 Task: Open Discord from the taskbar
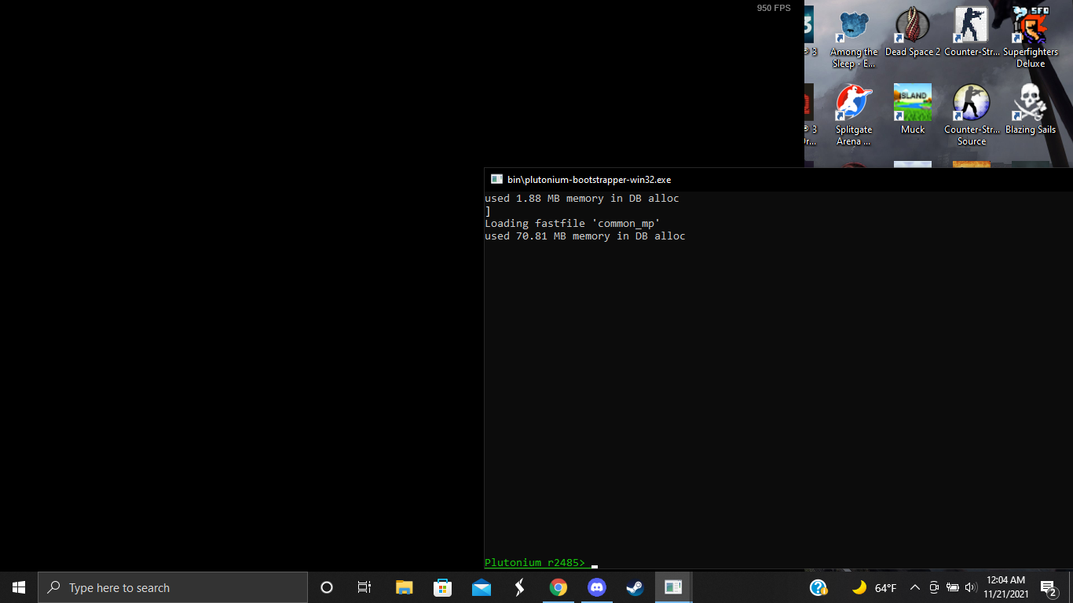coord(597,587)
